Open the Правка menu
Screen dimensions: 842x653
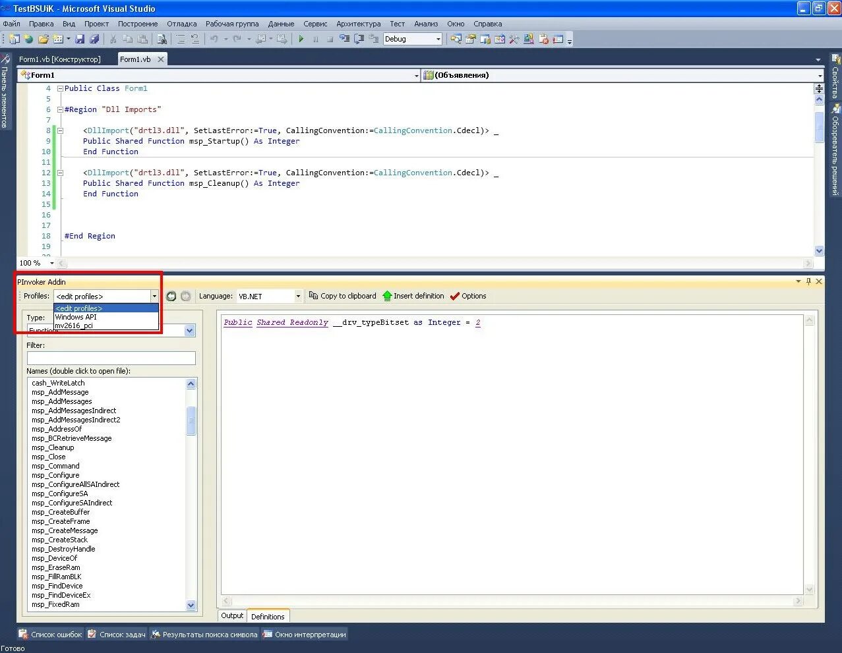41,24
